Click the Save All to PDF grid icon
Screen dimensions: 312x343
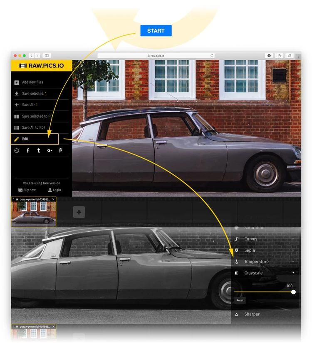[x=17, y=128]
